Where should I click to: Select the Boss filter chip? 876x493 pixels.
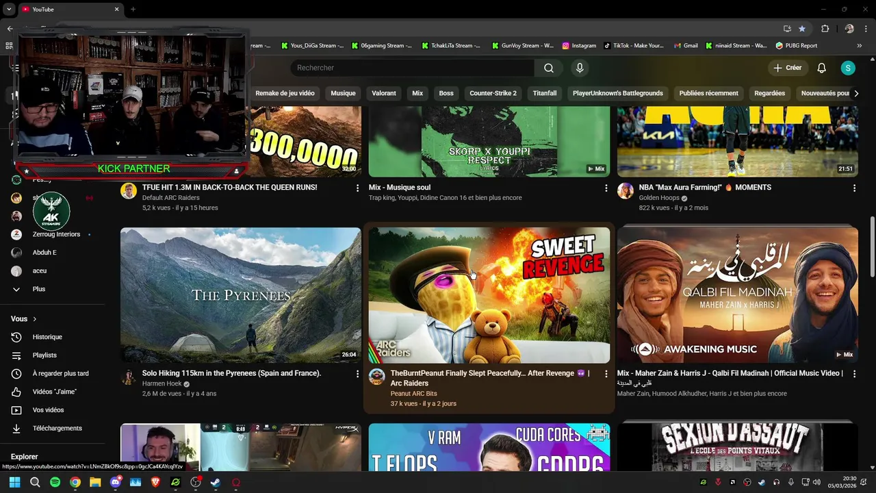pos(446,93)
